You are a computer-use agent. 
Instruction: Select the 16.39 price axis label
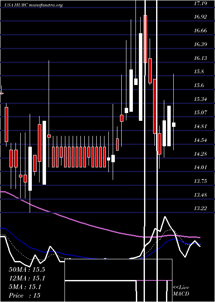click(x=200, y=44)
